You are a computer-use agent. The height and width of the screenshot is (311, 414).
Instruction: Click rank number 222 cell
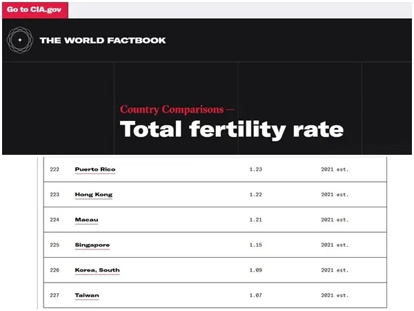click(x=56, y=169)
